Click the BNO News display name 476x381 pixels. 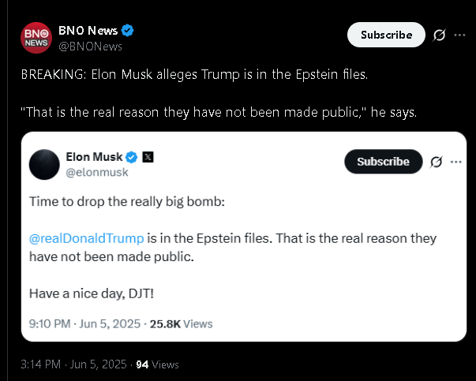88,31
